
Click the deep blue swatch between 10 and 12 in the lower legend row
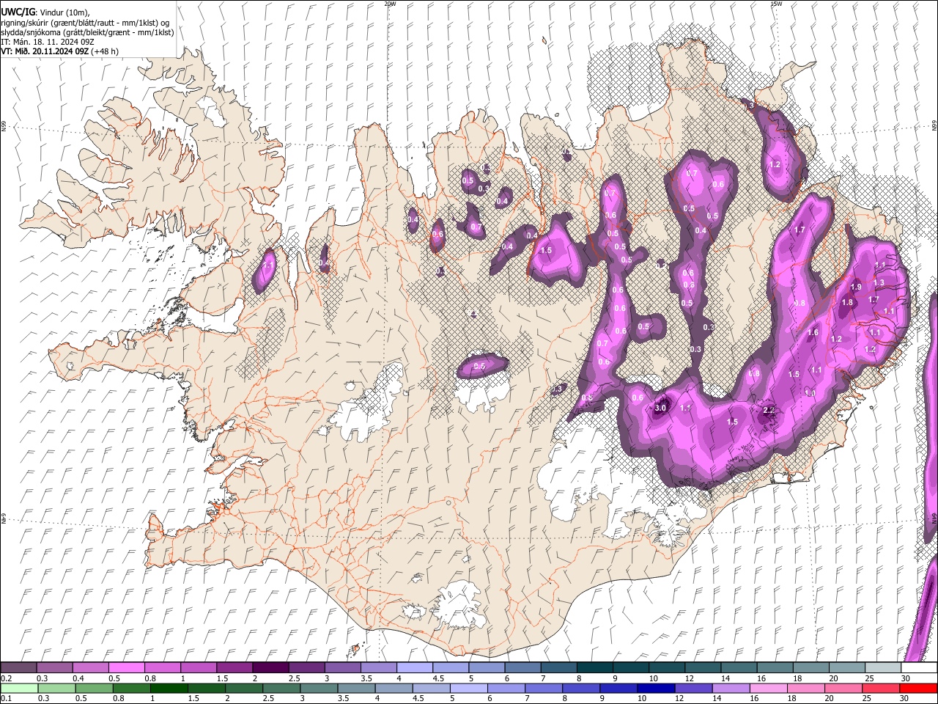(656, 688)
